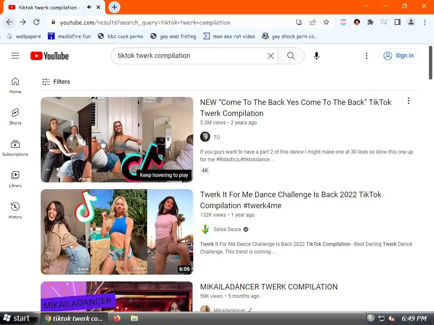The height and width of the screenshot is (325, 434).
Task: Click the 4K badge
Action: point(205,170)
